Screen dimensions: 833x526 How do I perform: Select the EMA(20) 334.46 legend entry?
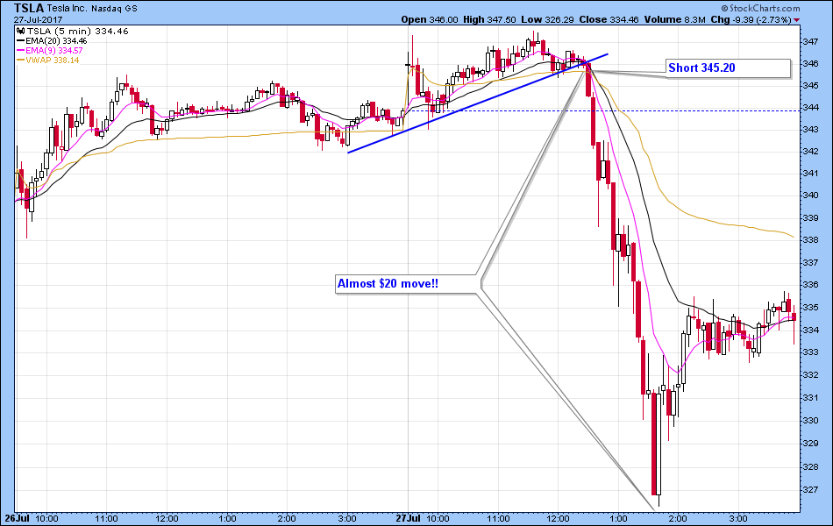pos(56,41)
